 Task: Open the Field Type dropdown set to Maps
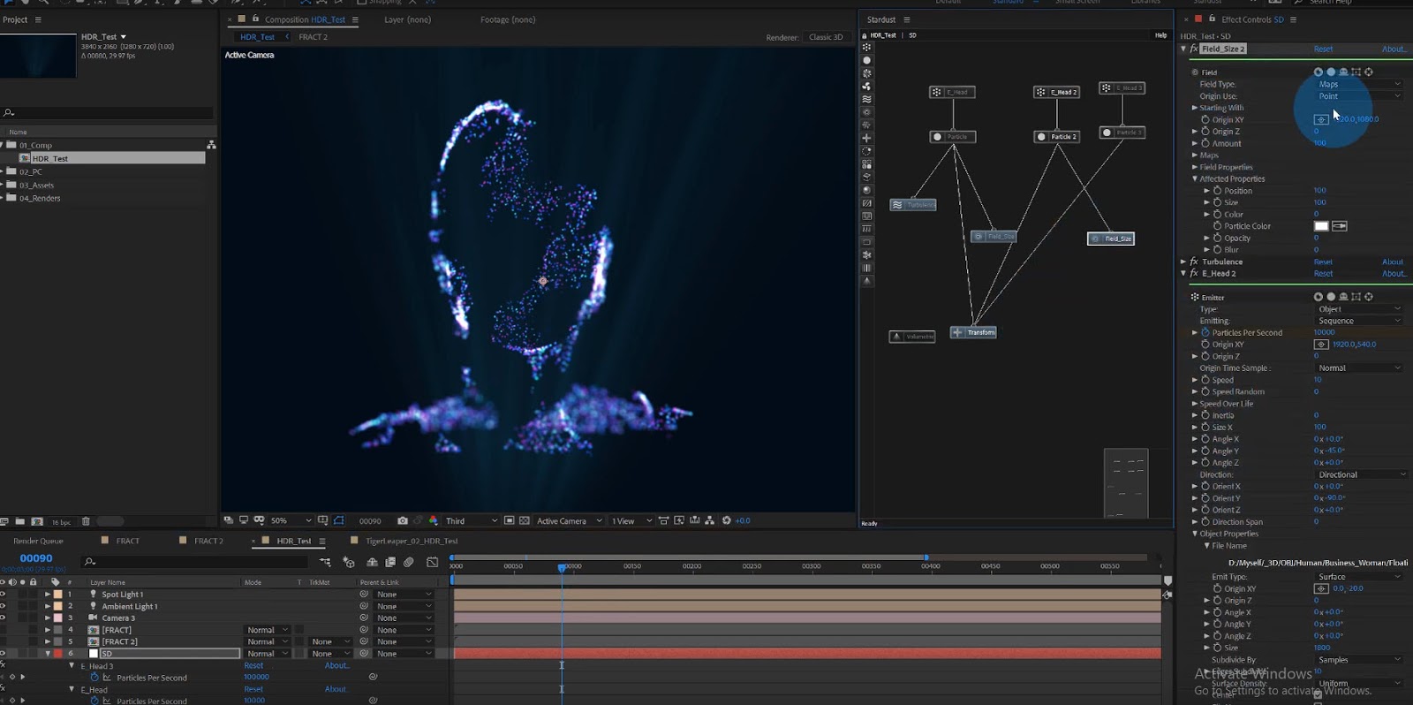[x=1359, y=84]
